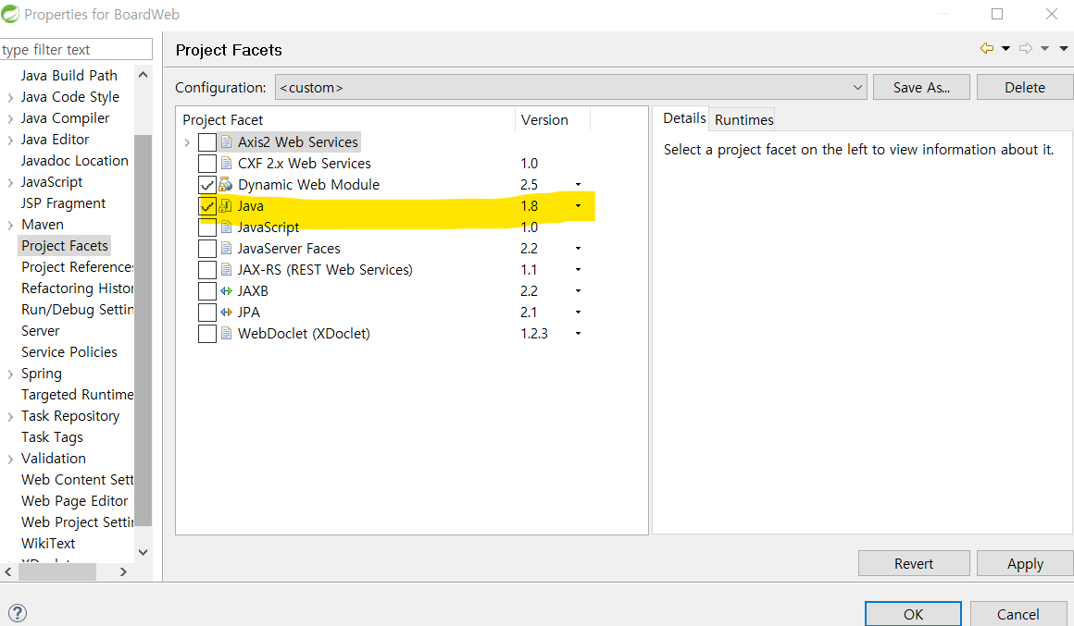Click the Apply button

[1025, 564]
